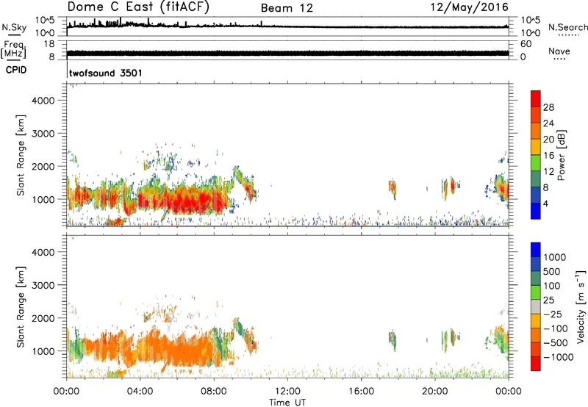Click the "3000" range tick in the velocity panel
This screenshot has width=588, height=407.
coord(43,285)
